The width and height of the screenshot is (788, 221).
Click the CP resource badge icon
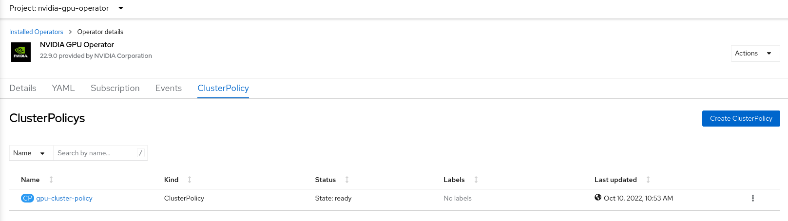coord(27,198)
